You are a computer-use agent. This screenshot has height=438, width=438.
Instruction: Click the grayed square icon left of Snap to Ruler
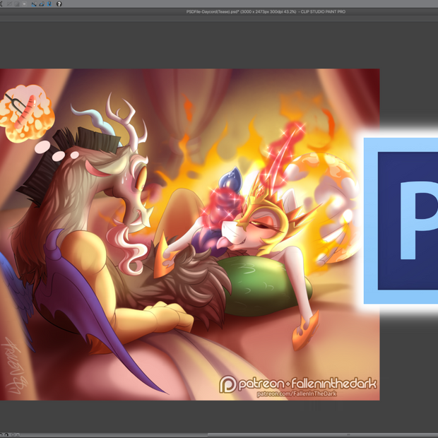tap(24, 4)
